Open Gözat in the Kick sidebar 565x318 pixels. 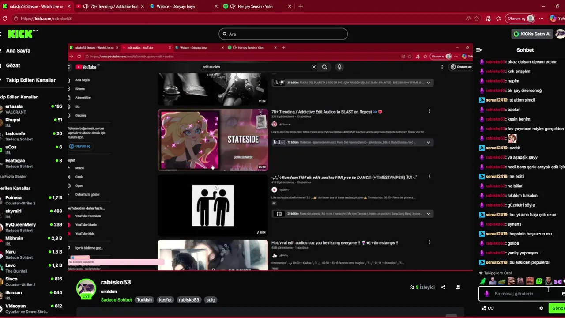coord(13,65)
